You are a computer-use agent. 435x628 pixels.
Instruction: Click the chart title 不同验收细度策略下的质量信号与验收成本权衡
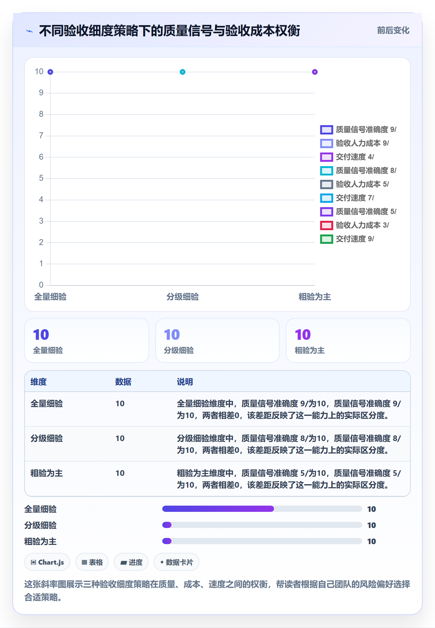click(x=170, y=31)
